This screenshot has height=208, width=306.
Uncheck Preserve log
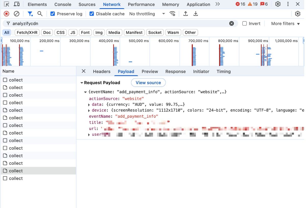coord(53,14)
